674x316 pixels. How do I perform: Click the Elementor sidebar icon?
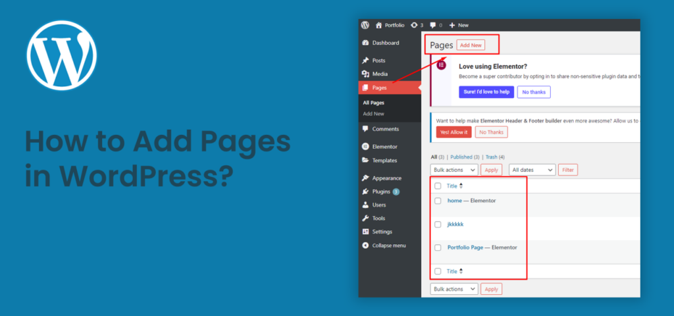click(x=365, y=147)
